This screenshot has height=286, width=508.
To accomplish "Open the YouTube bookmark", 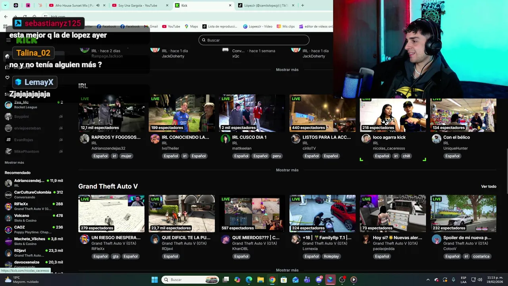I will point(171,27).
